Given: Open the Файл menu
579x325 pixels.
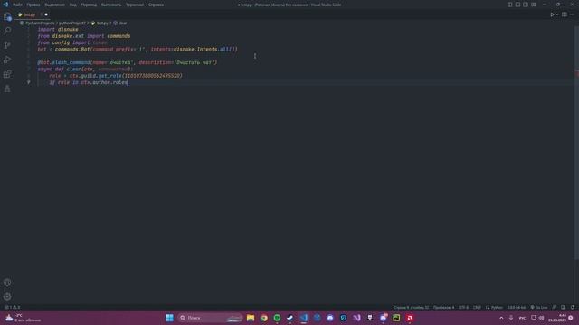Looking at the screenshot, I should point(17,5).
